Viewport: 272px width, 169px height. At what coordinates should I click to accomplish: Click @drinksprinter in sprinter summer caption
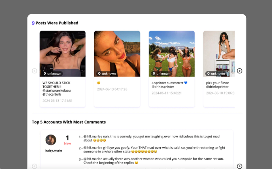point(163,87)
